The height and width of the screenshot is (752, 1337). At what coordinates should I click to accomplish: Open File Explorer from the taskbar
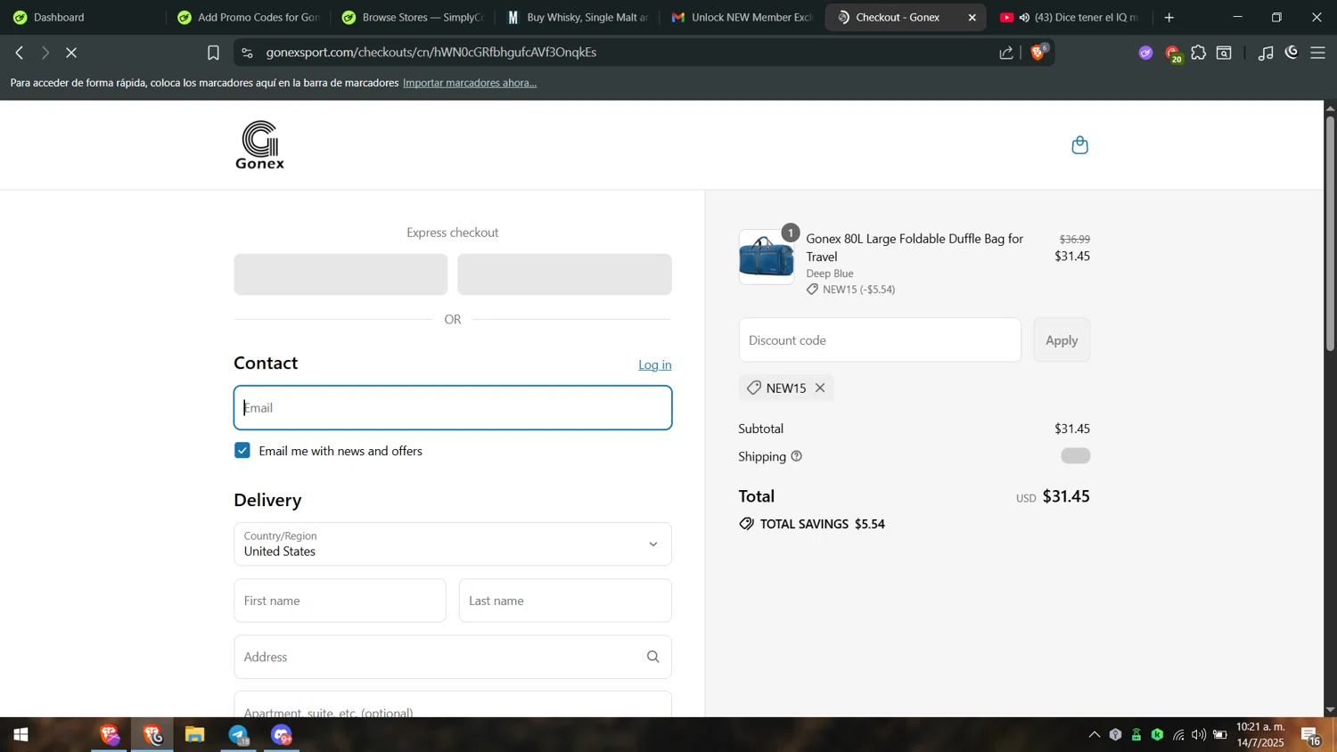coord(195,735)
